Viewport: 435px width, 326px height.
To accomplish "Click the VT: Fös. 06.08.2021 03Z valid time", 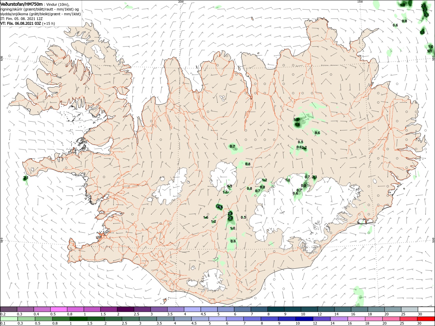I will point(21,23).
